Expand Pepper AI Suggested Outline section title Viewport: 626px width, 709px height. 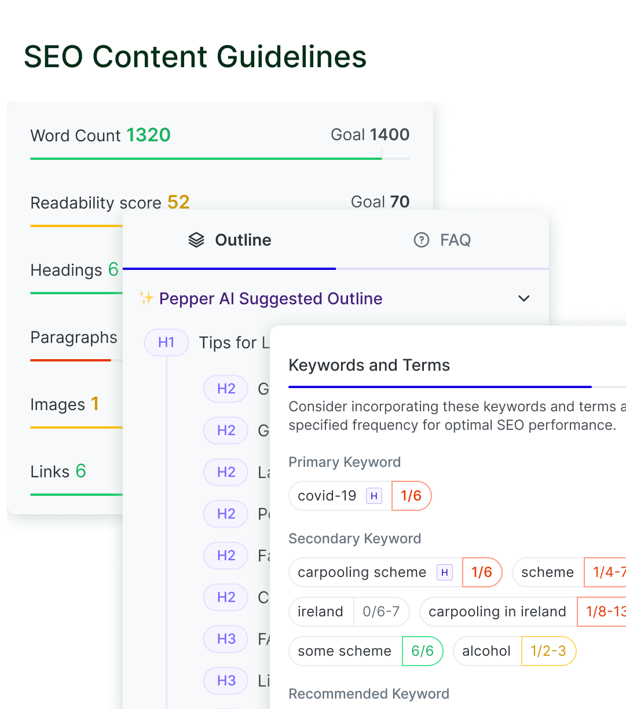coord(270,298)
